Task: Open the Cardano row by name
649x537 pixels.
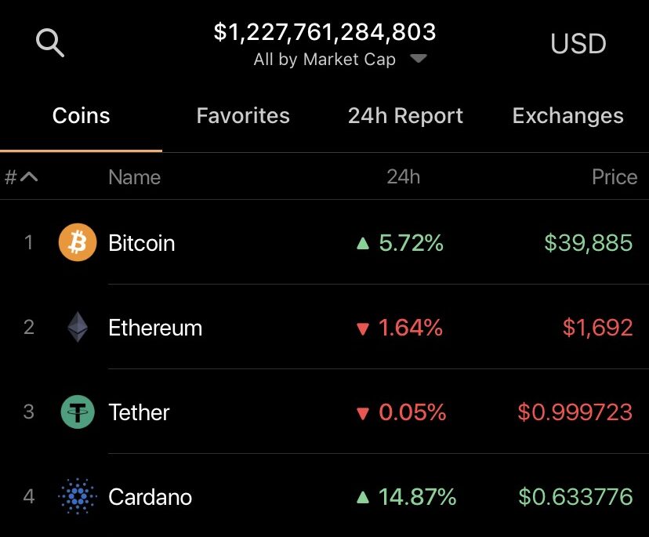Action: click(150, 497)
